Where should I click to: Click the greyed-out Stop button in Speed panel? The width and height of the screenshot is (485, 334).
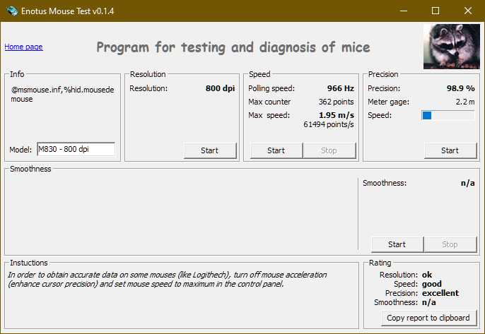[329, 150]
